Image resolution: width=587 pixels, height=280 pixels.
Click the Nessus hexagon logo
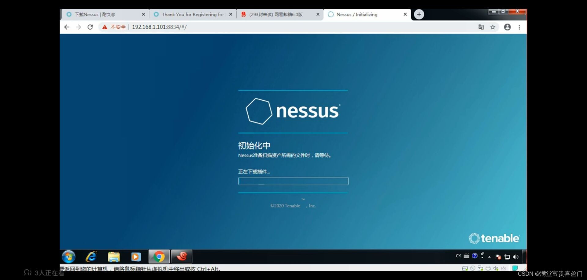259,111
